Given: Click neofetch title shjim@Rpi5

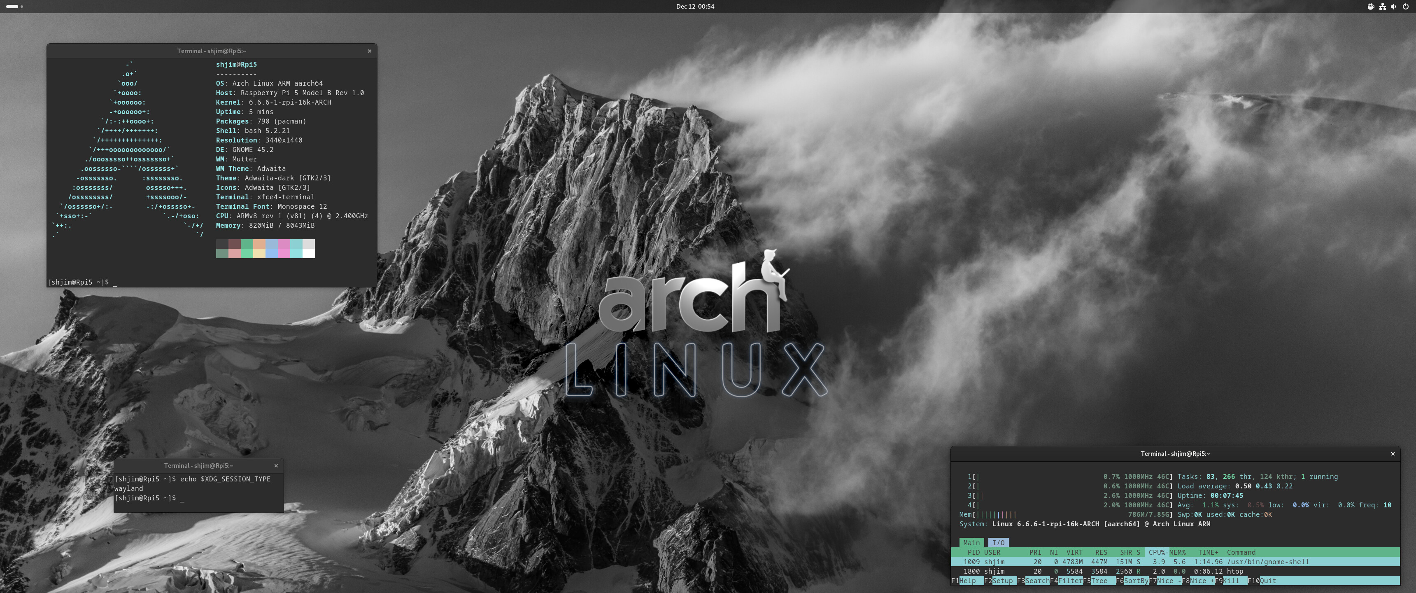Looking at the screenshot, I should (x=236, y=64).
